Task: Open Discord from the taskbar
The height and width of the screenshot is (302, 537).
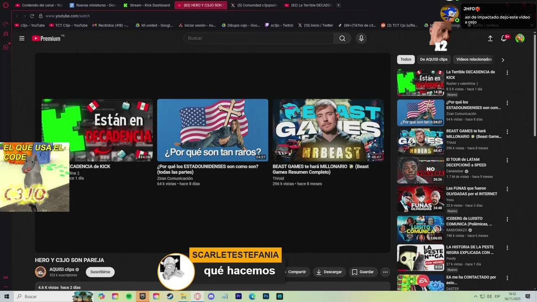Action: click(211, 297)
